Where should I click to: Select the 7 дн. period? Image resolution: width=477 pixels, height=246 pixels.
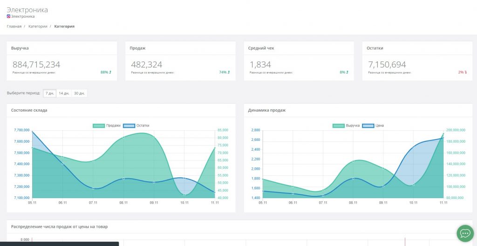49,93
